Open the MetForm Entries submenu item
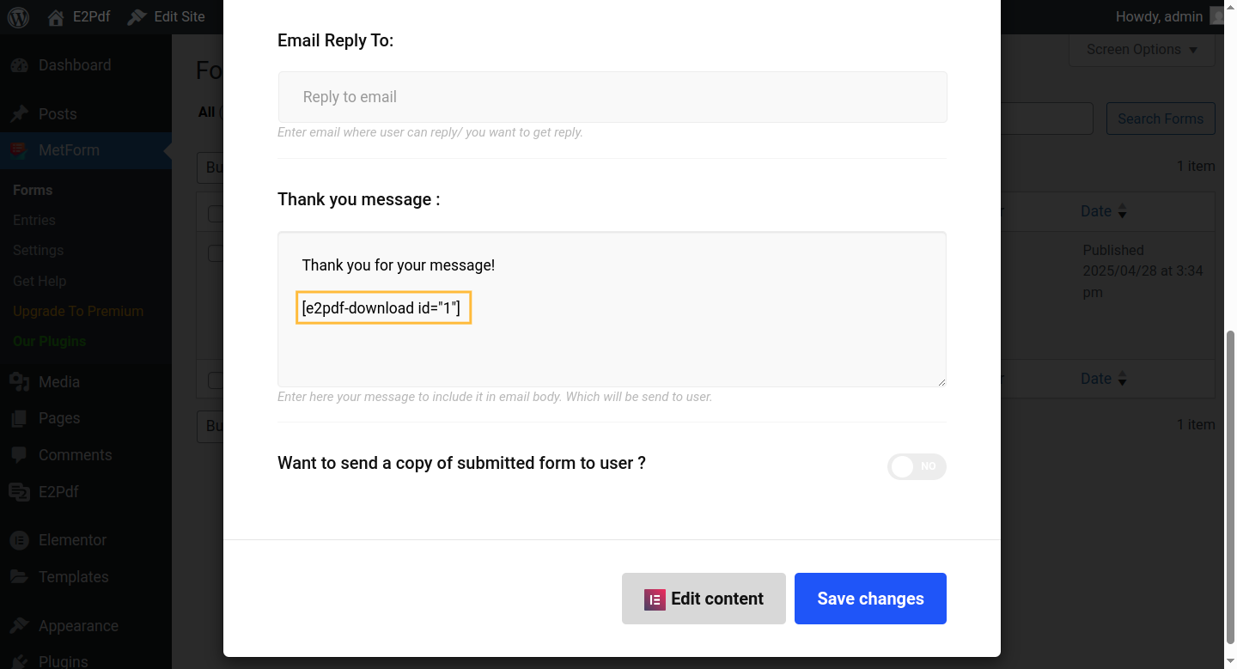The height and width of the screenshot is (669, 1237). coord(34,220)
